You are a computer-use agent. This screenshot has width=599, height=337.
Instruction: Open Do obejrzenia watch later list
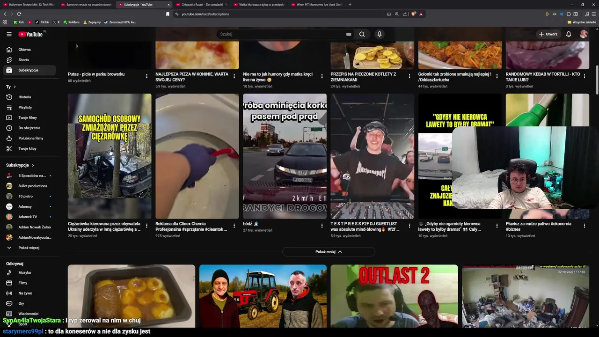tap(30, 128)
